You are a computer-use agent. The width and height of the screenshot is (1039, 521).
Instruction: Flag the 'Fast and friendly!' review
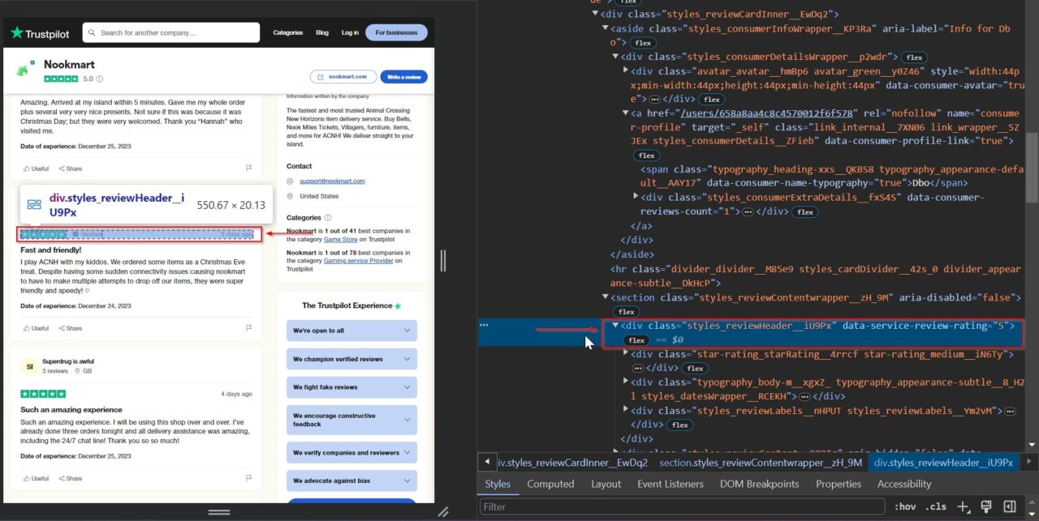click(249, 328)
